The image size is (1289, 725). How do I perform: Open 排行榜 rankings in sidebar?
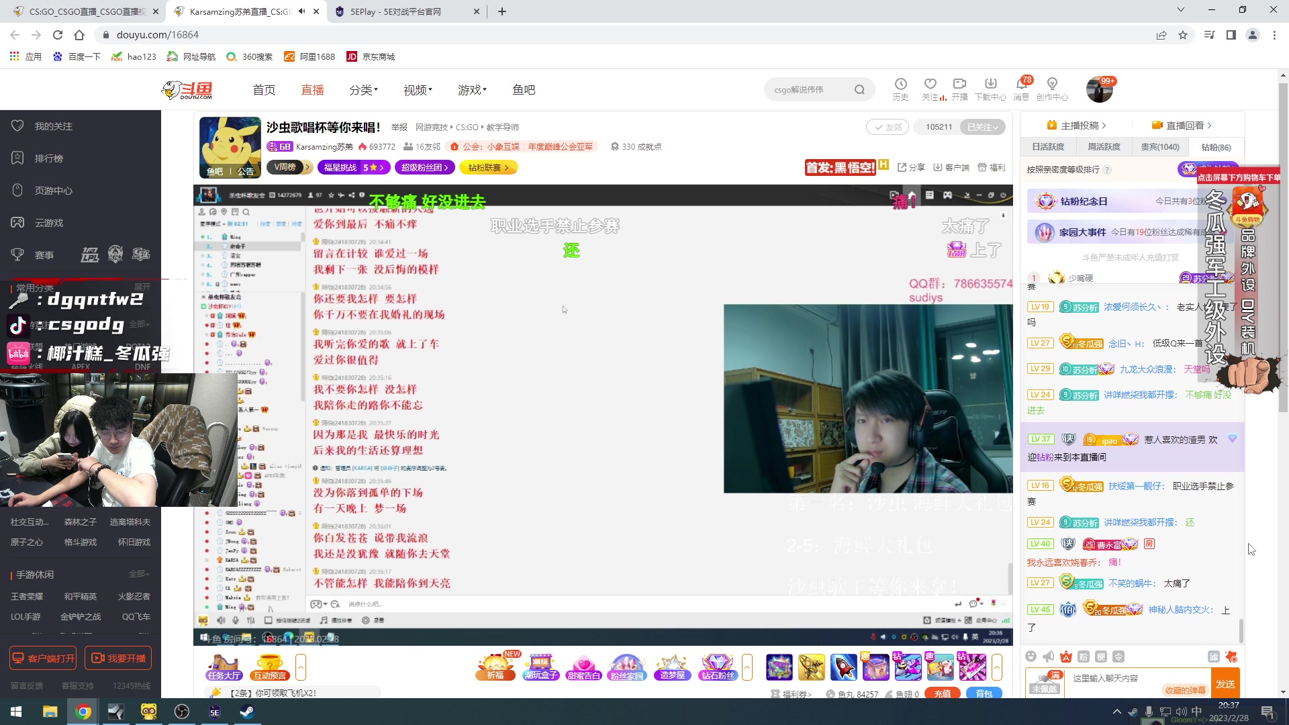click(x=48, y=158)
